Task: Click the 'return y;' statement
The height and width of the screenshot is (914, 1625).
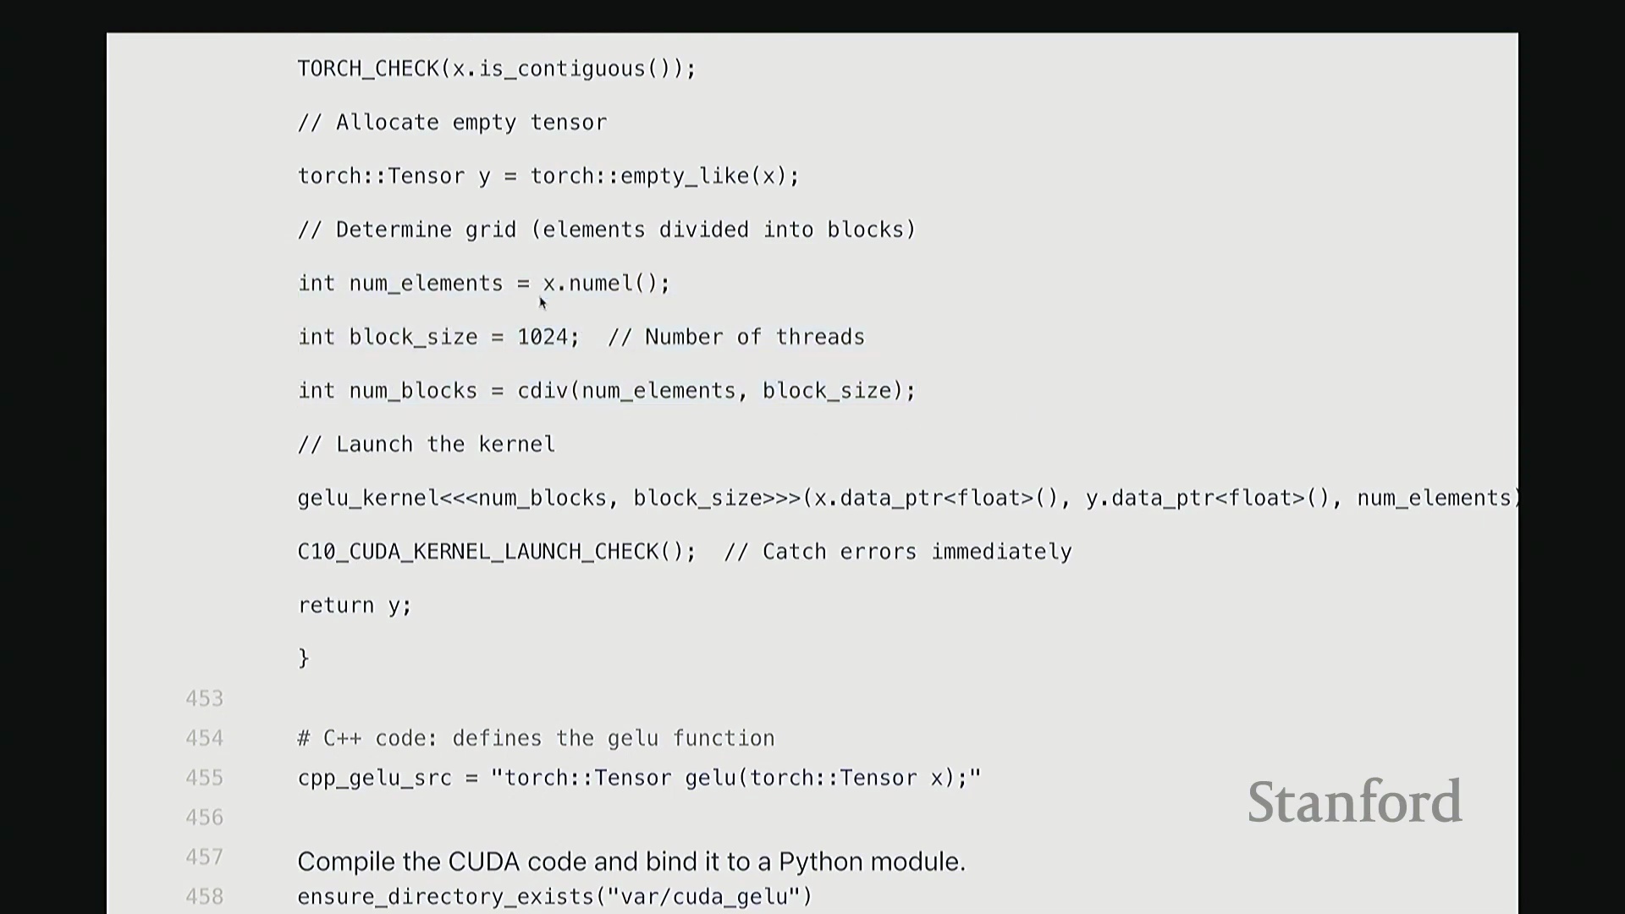Action: 354,606
